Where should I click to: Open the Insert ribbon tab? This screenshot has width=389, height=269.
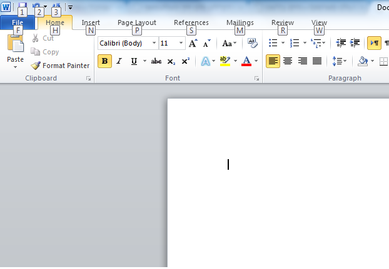pyautogui.click(x=91, y=22)
